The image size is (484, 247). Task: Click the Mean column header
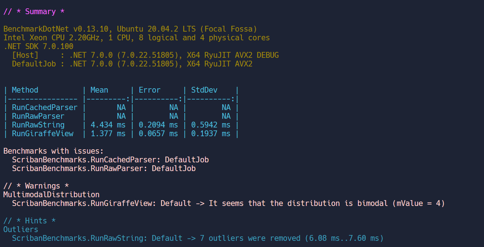[x=99, y=90]
